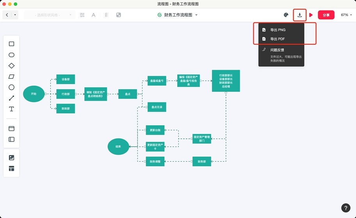
Task: Select the diamond shape tool
Action: click(11, 66)
